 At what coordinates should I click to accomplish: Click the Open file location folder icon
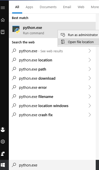(x=63, y=42)
